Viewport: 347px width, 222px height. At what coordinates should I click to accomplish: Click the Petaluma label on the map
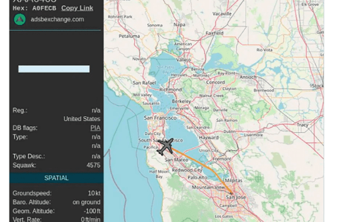point(130,36)
